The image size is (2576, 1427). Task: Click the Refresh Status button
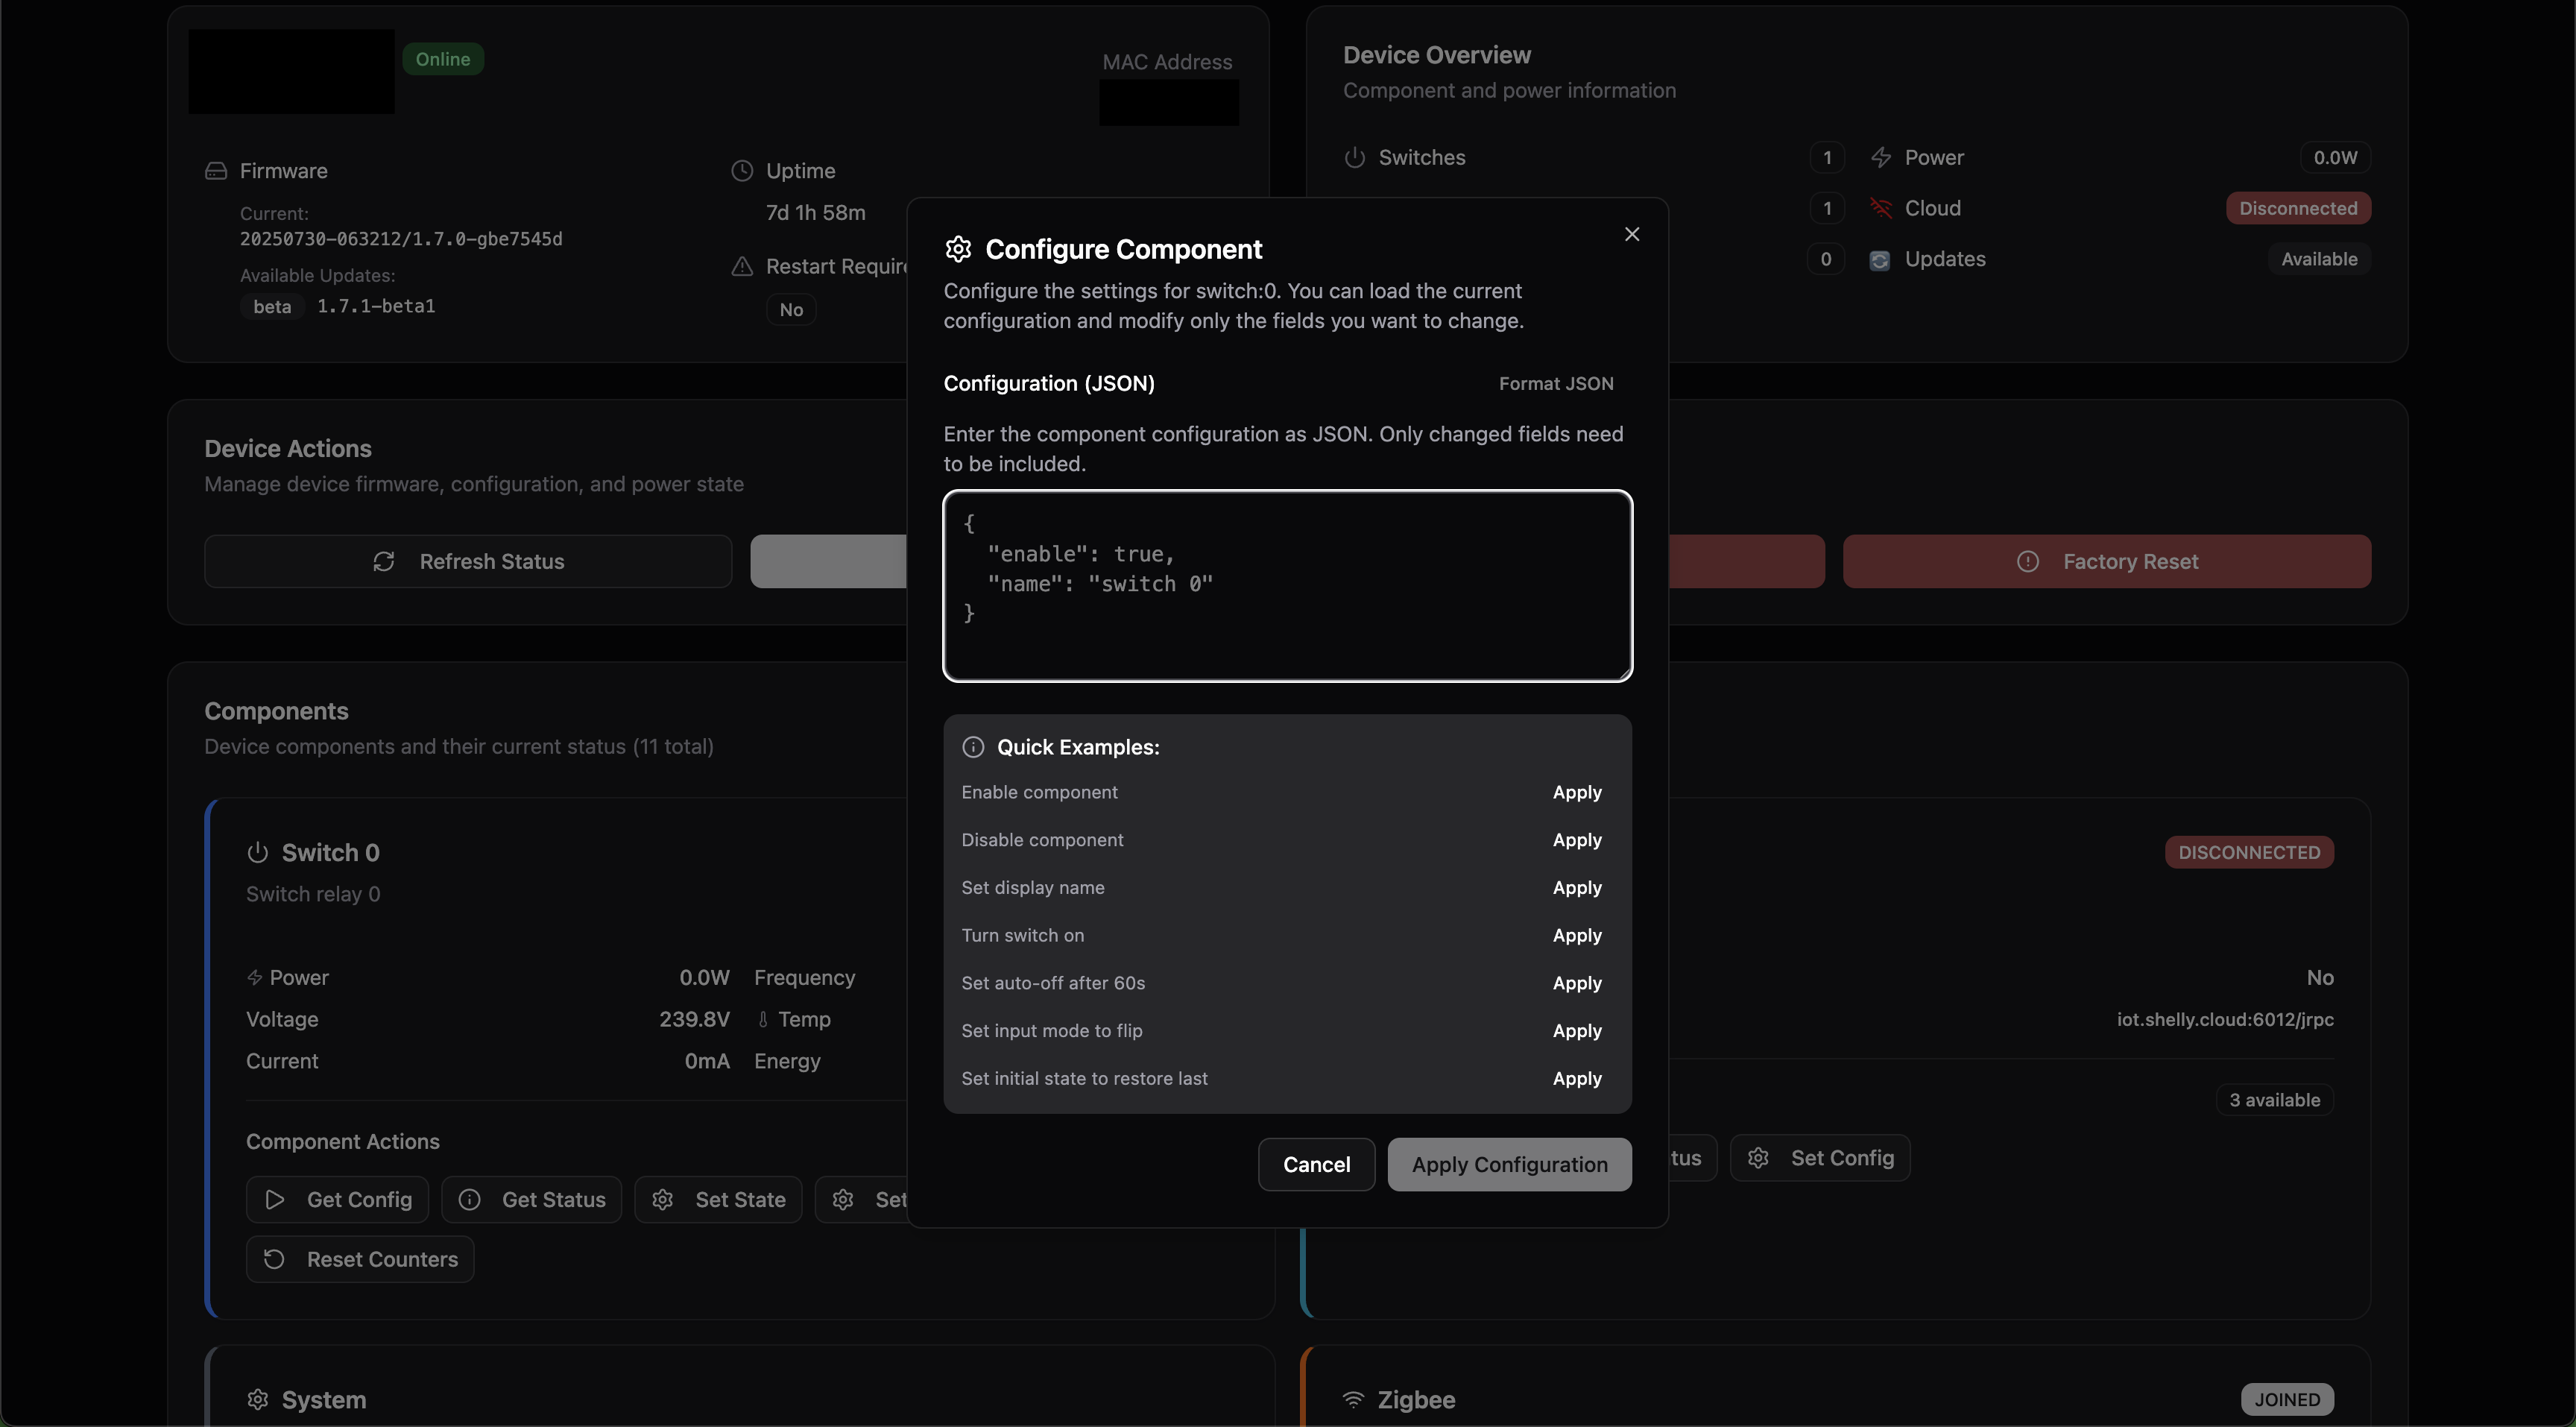tap(468, 562)
